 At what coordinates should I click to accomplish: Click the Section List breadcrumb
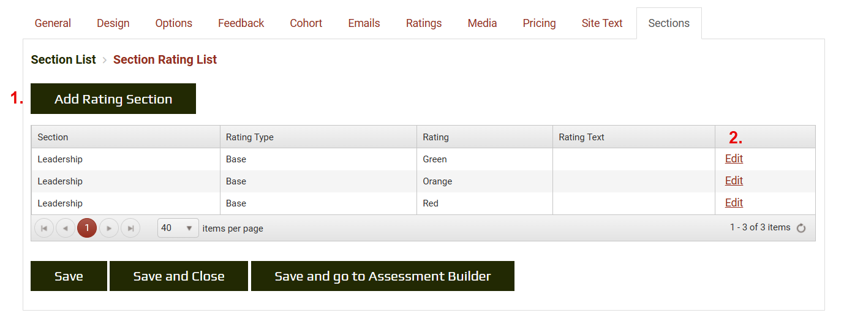coord(63,59)
